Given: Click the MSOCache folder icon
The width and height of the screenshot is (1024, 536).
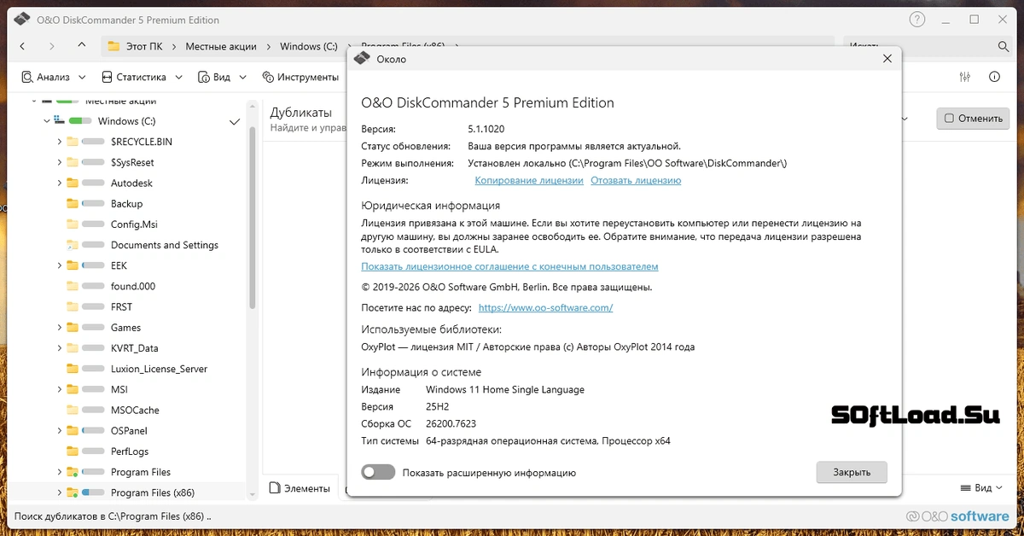Looking at the screenshot, I should tap(73, 411).
